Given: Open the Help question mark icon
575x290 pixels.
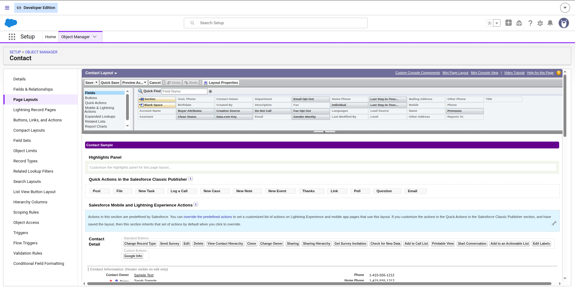Looking at the screenshot, I should (x=530, y=23).
